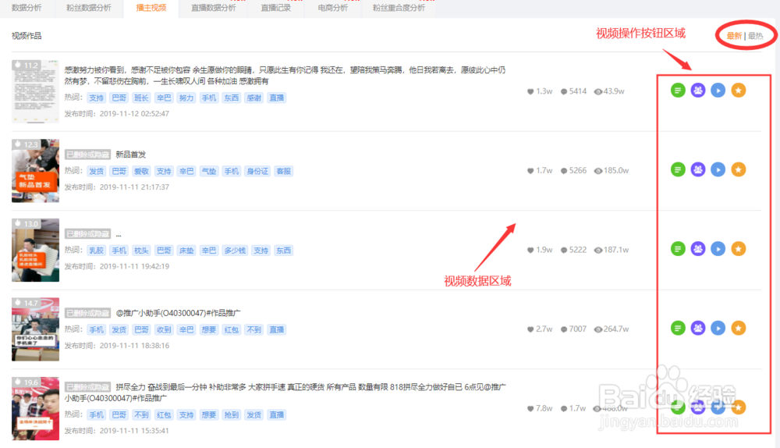The height and width of the screenshot is (448, 780).
Task: Select the 身份证 hot word tag
Action: 257,171
